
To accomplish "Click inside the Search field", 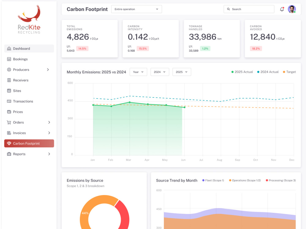I will point(249,9).
